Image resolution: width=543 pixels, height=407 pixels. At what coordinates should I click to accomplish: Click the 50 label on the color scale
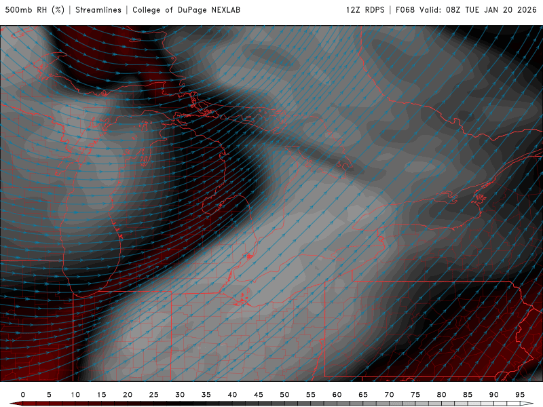point(284,395)
